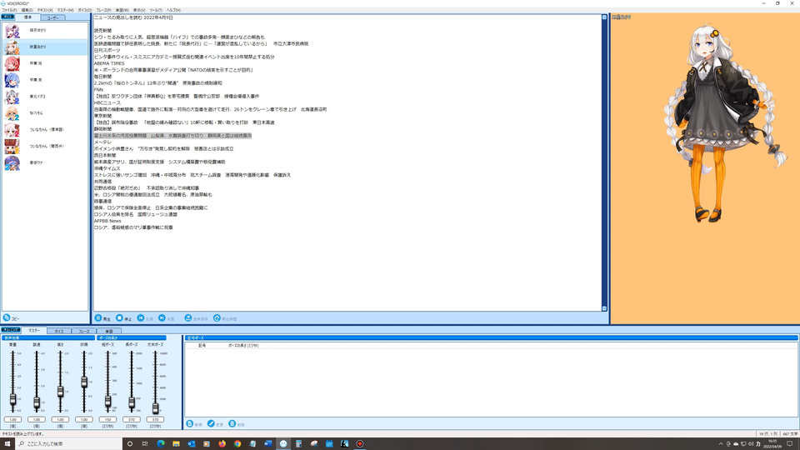Switch to ボイス tuning tab
Image resolution: width=800 pixels, height=450 pixels.
click(x=59, y=331)
